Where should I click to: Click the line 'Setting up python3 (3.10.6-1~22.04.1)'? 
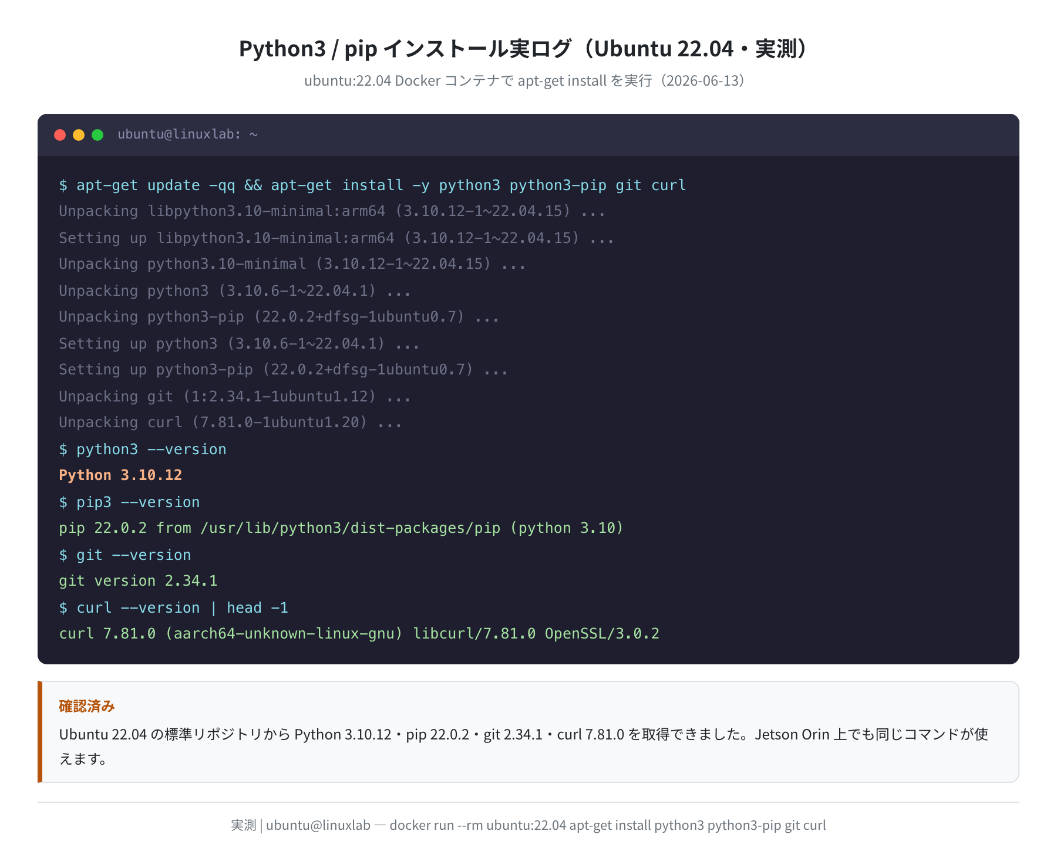pos(239,344)
